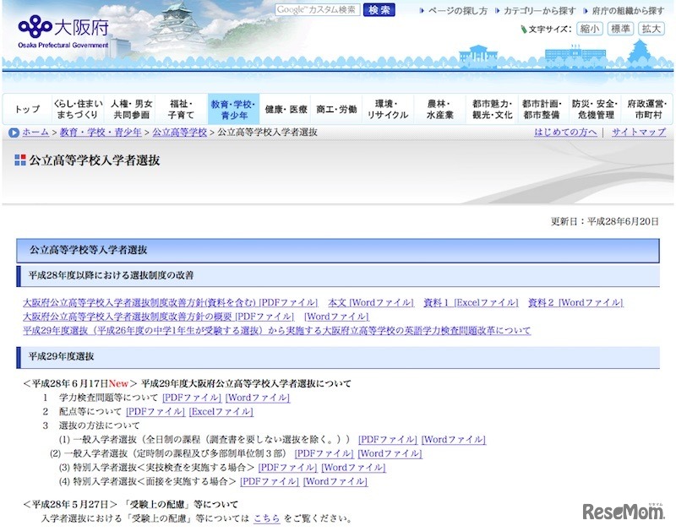Set text size to 拡大
Viewport: 676px width, 531px height.
click(x=651, y=29)
